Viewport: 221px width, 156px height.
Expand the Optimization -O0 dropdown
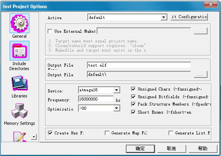[117, 108]
